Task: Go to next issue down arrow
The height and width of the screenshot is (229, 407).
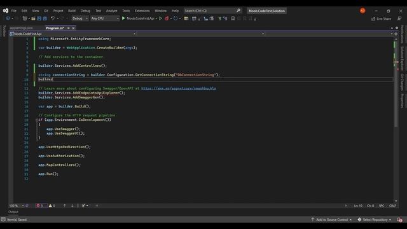Action: pyautogui.click(x=72, y=205)
